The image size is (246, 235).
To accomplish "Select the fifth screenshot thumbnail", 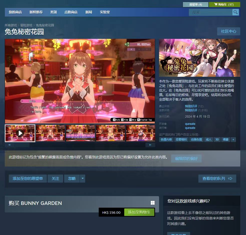I will [141, 133].
